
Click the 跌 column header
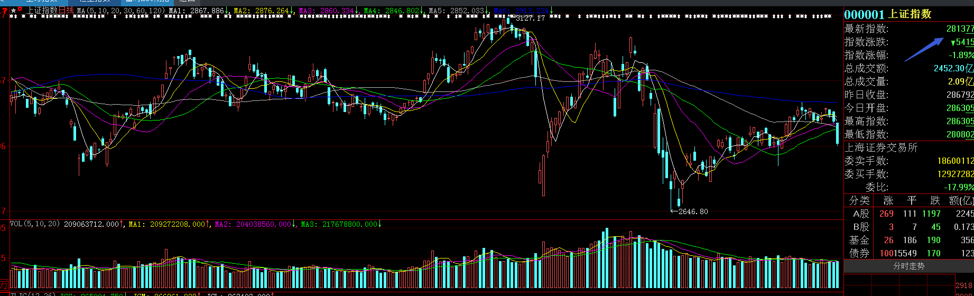pos(935,200)
